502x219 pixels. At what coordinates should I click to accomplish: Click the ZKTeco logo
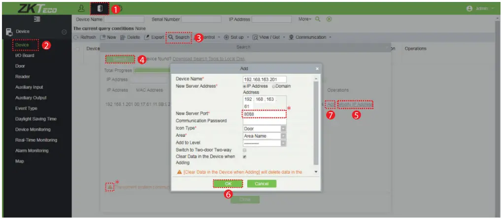(37, 9)
